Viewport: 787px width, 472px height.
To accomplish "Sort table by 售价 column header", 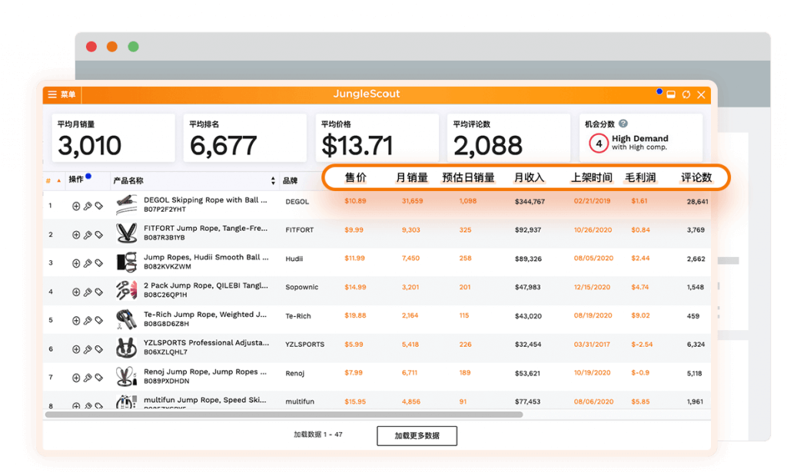I will tap(355, 177).
